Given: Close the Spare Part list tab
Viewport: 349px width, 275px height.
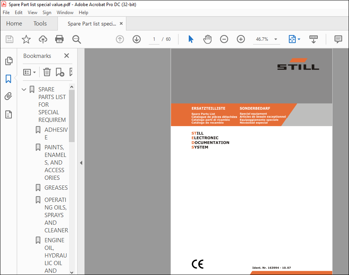Looking at the screenshot, I should pyautogui.click(x=121, y=23).
